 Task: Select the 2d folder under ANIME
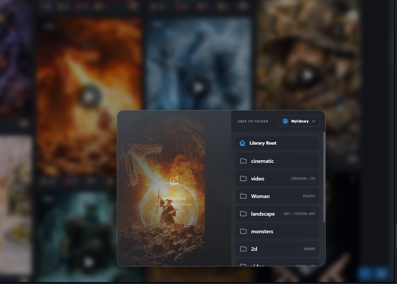coord(277,249)
